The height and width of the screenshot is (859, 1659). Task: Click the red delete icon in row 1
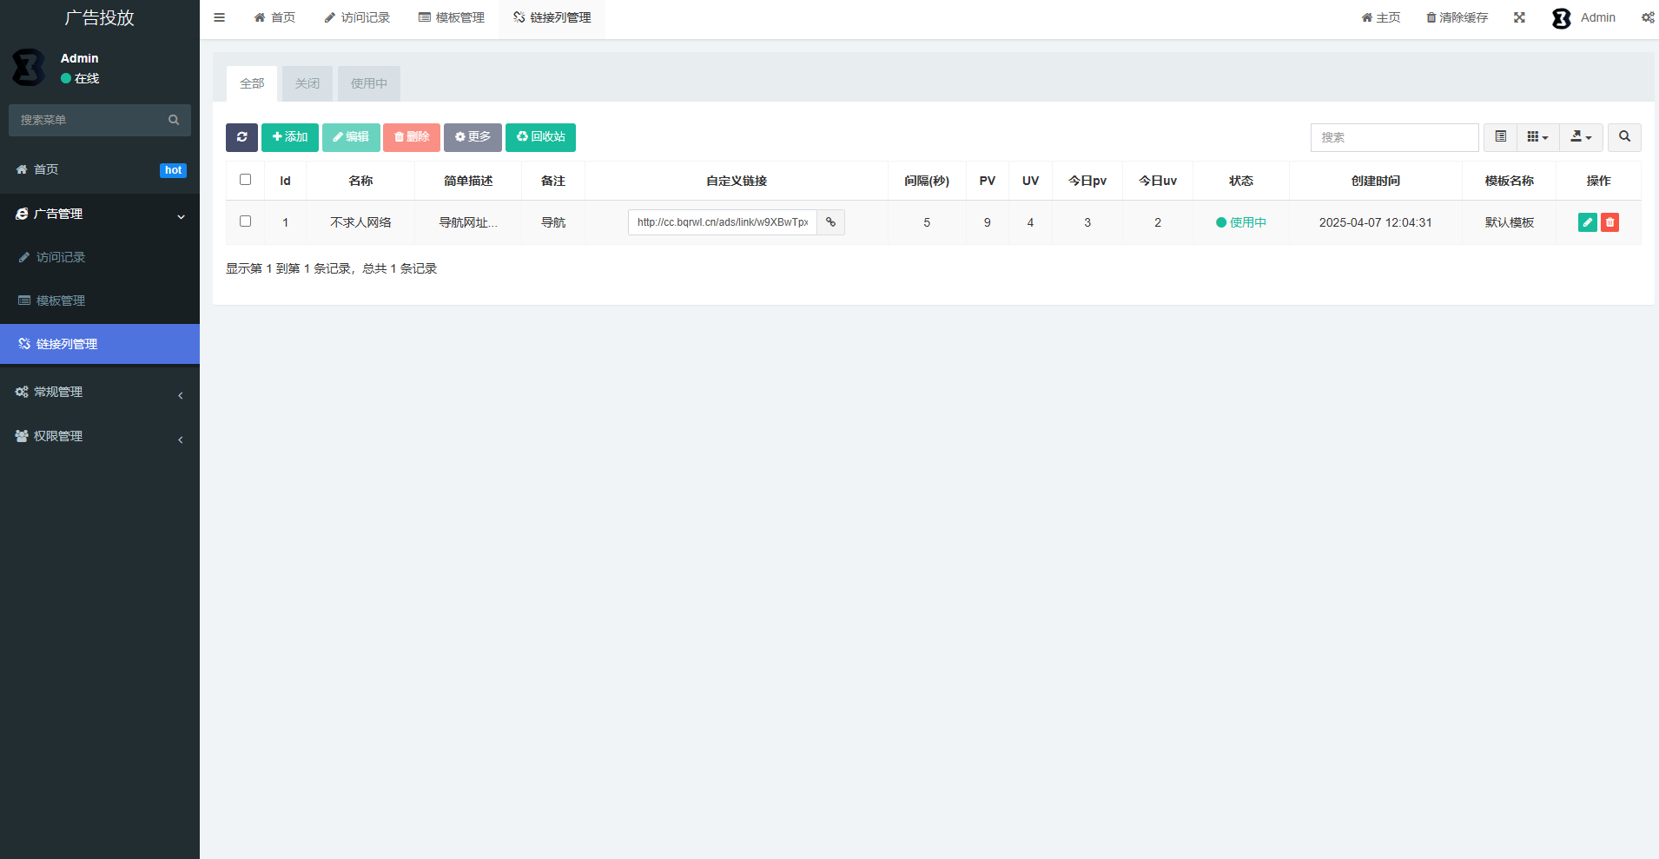(x=1609, y=222)
